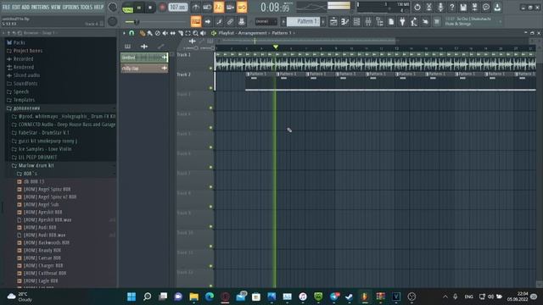Screen dimensions: 543x305
Task: Select the Slice tool in Playlist toolbar
Action: click(181, 33)
